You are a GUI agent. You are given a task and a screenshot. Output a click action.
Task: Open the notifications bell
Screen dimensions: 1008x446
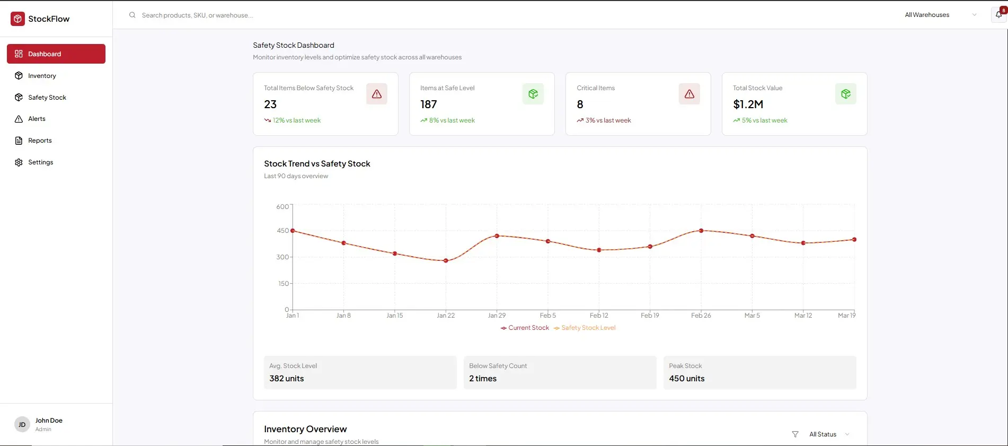[998, 15]
